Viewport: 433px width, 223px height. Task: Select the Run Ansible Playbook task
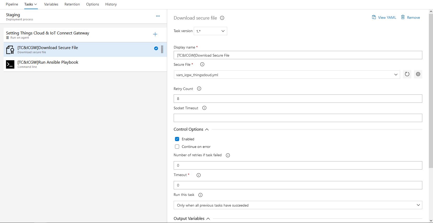(x=48, y=64)
